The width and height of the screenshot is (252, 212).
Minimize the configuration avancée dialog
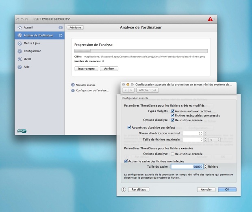click(128, 85)
